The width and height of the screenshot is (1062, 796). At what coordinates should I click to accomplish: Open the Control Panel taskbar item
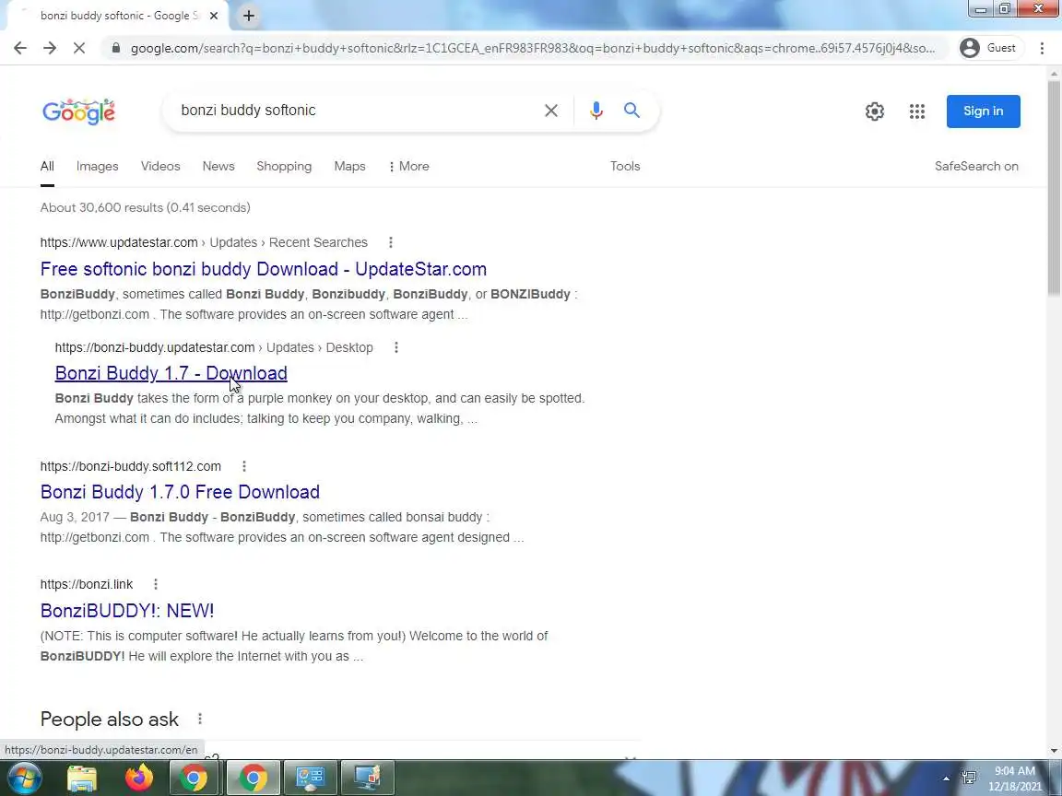point(310,778)
